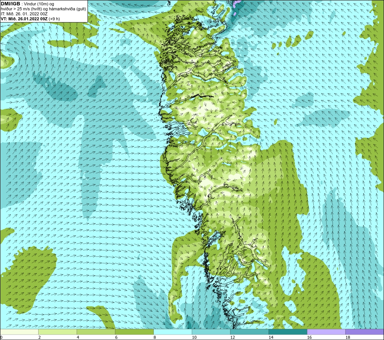This screenshot has height=340, width=384.
Task: Choose the 12–14 m/s teal legend swatch
Action: pyautogui.click(x=249, y=332)
